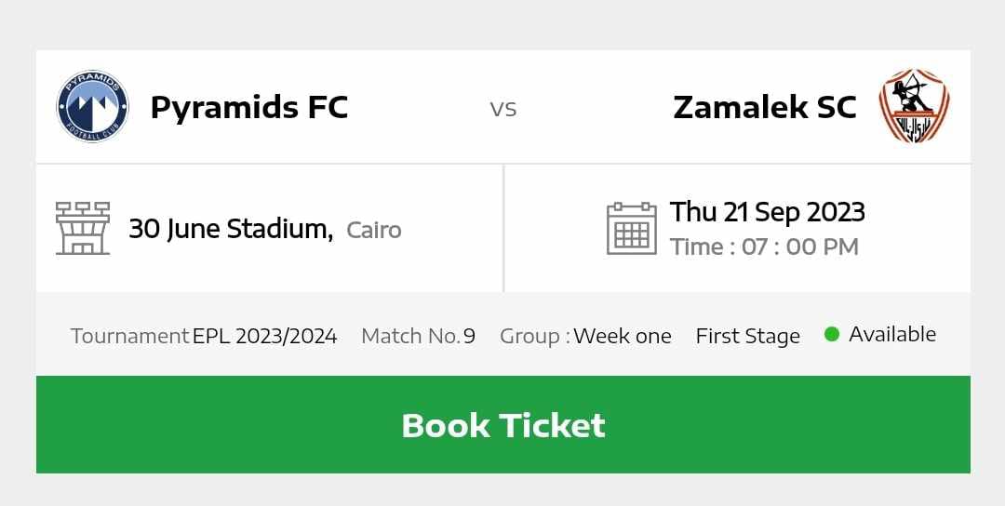Click the Match No. 9 text
The width and height of the screenshot is (1005, 506).
pyautogui.click(x=418, y=336)
